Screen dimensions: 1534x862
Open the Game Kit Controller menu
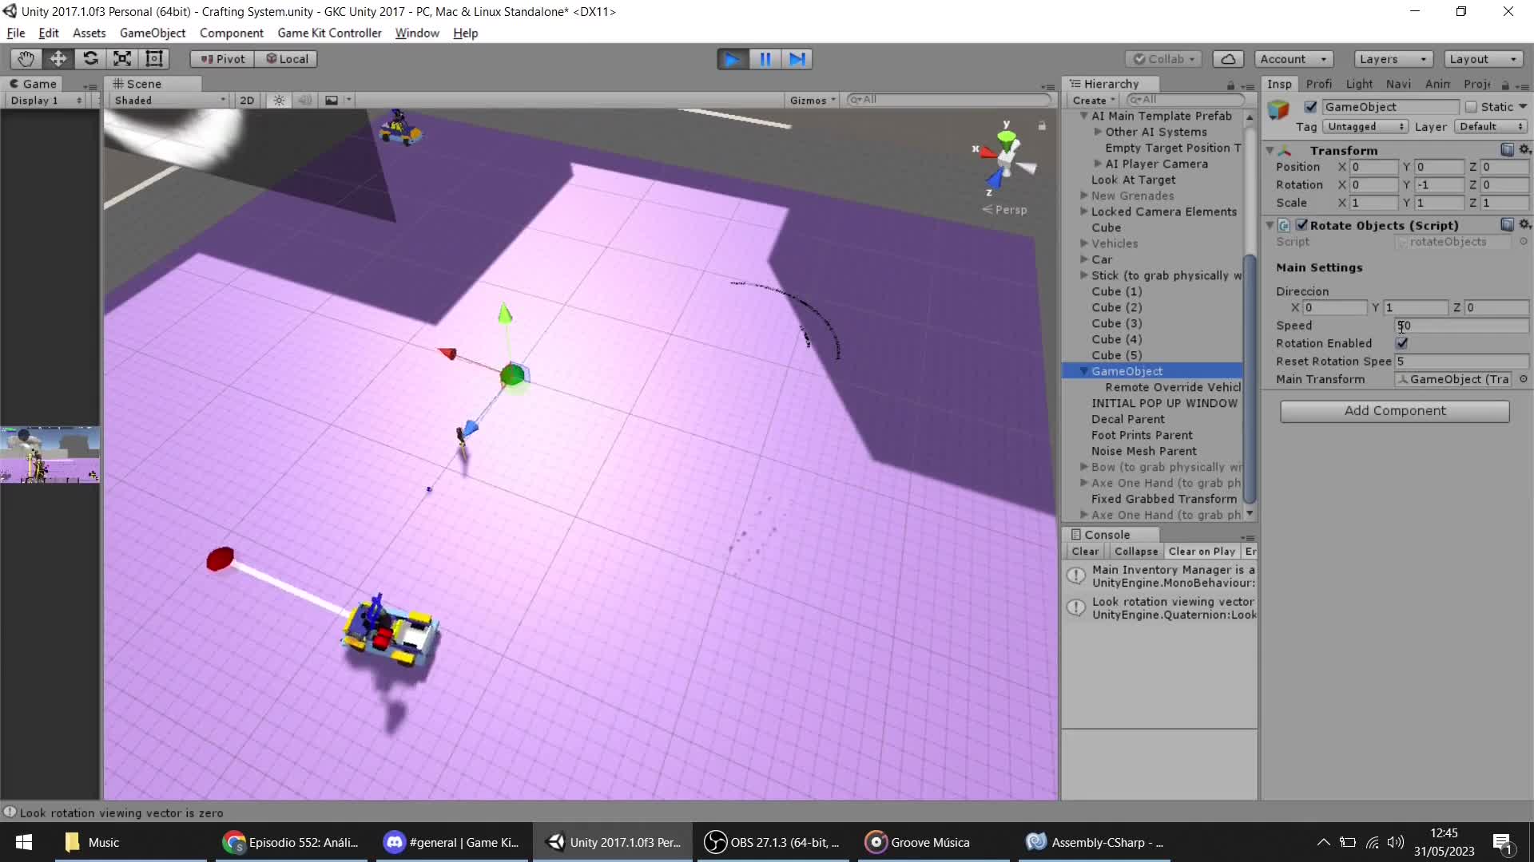[x=329, y=33]
